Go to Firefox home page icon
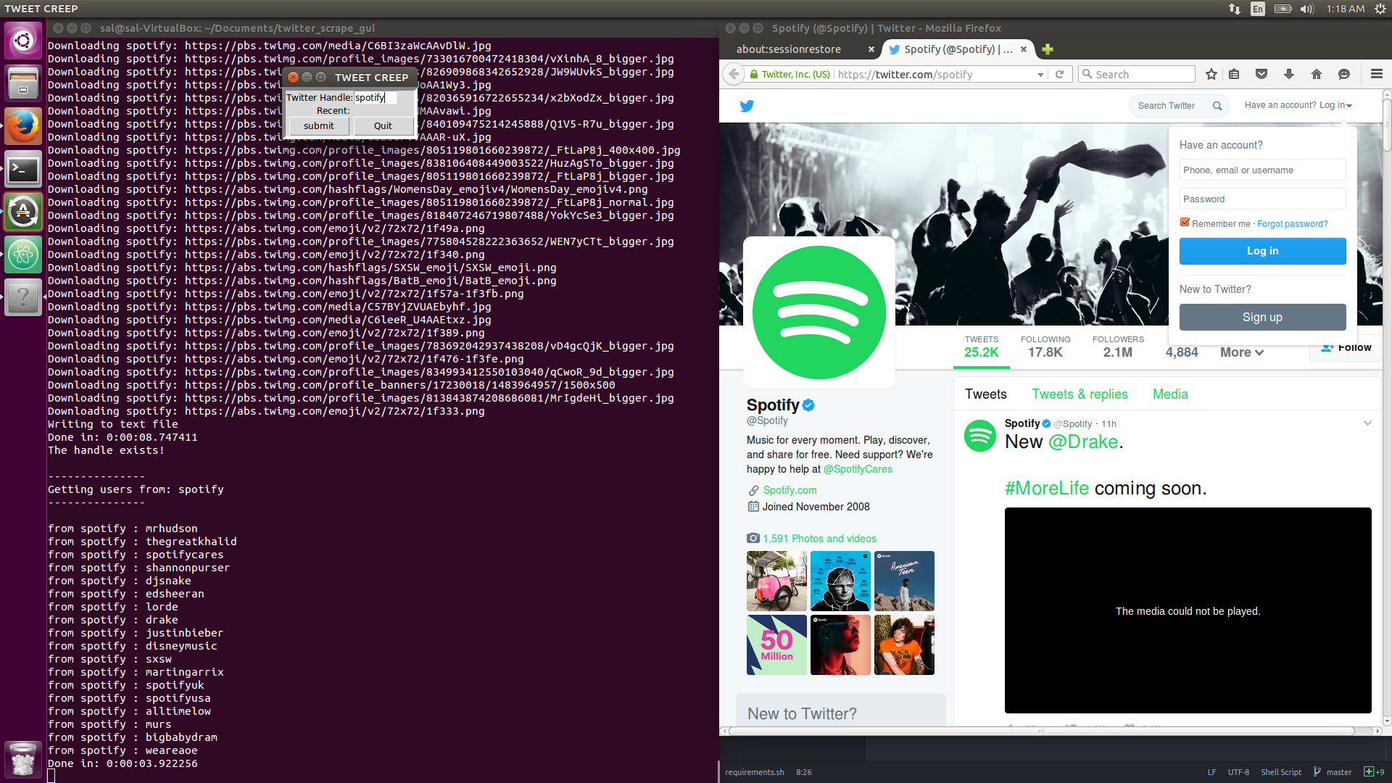1392x783 pixels. [x=1317, y=74]
